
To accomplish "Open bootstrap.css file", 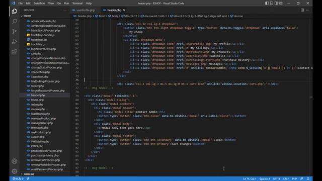I will [39, 40].
